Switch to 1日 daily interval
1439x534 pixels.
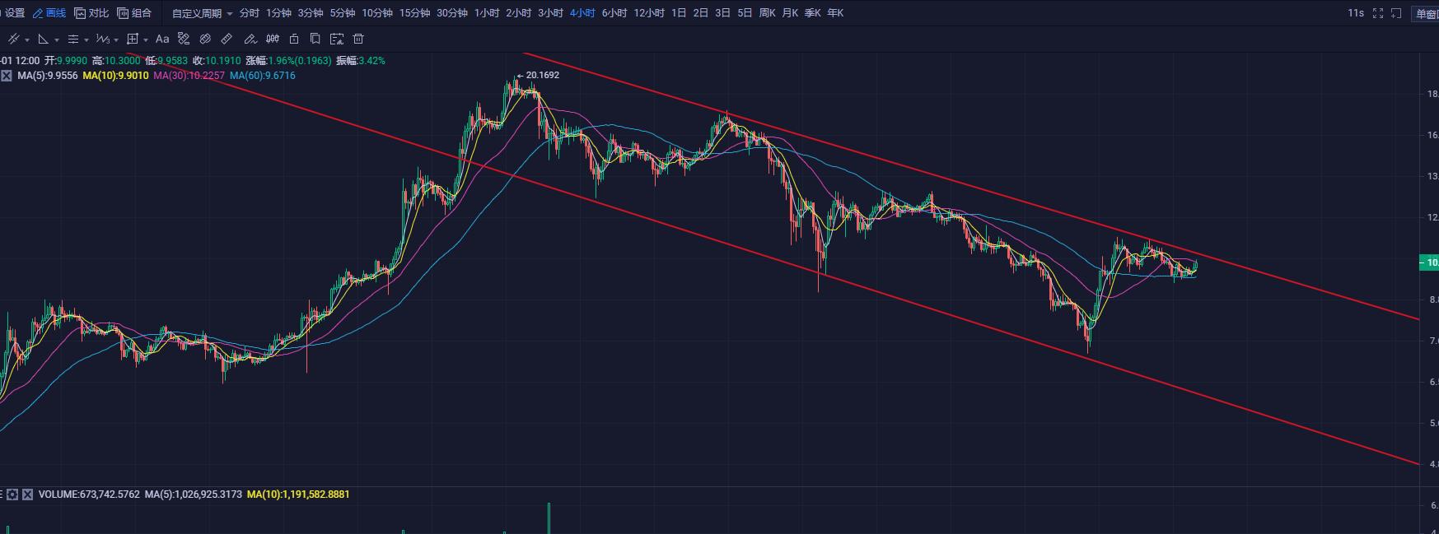[679, 13]
